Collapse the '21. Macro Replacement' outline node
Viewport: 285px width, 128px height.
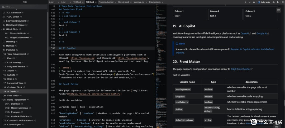click(2, 100)
